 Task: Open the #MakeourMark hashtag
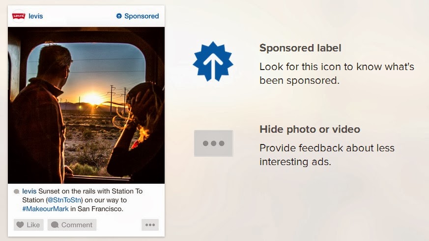tap(45, 209)
